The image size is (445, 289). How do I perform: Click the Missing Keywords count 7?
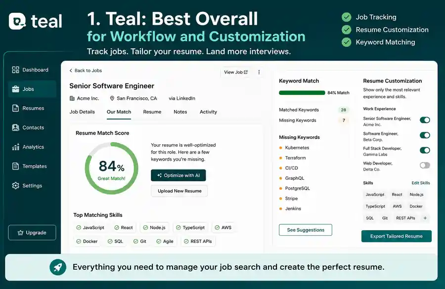(x=344, y=120)
